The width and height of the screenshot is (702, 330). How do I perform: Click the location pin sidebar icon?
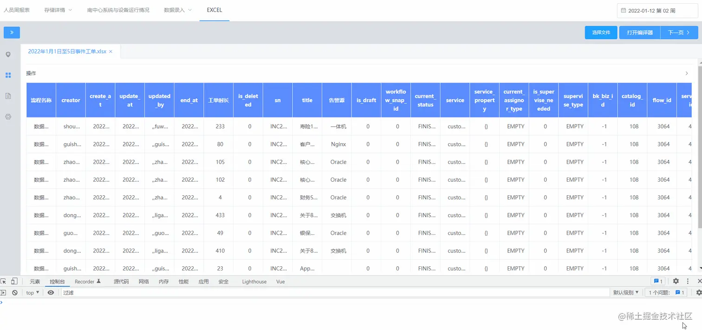point(8,54)
